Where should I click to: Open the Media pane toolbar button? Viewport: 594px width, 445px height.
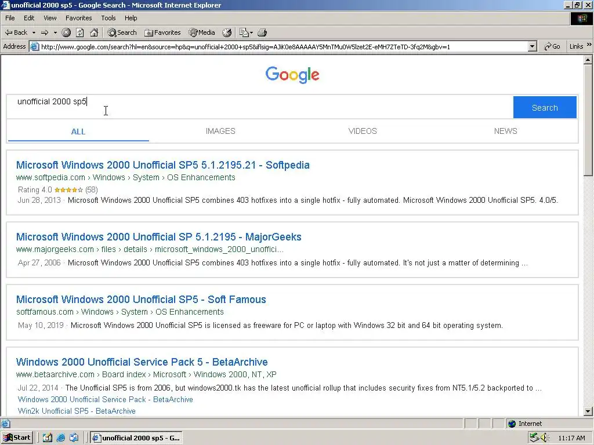click(x=202, y=32)
